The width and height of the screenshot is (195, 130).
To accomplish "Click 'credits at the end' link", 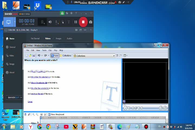I will pos(37,94).
